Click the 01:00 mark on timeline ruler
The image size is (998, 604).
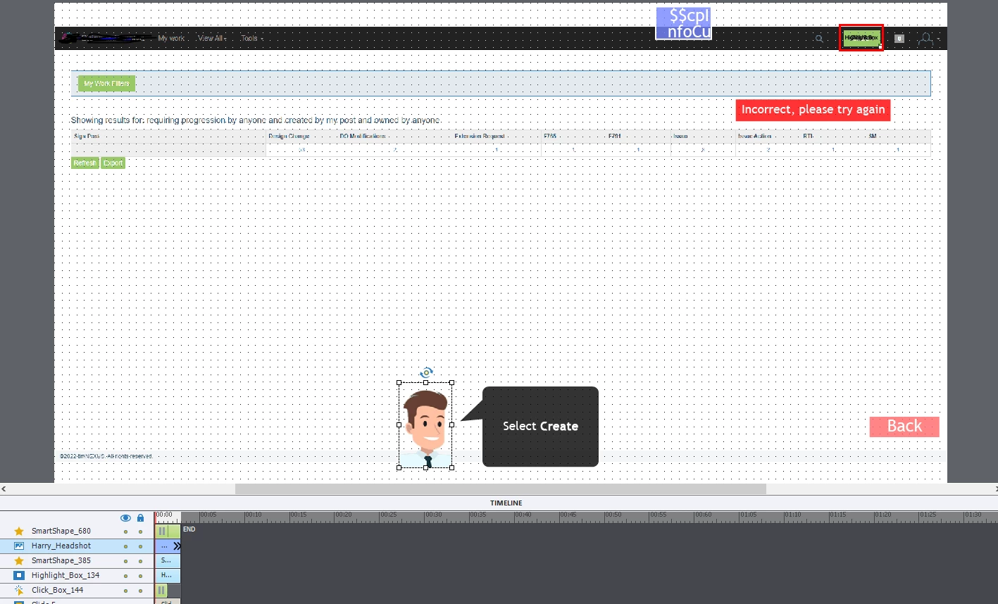tap(703, 515)
